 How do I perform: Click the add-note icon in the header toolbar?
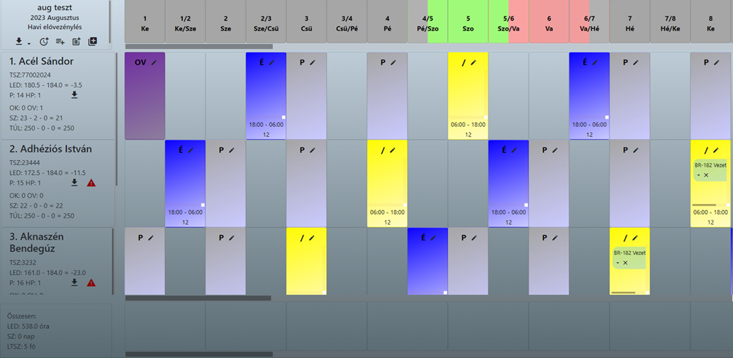tap(77, 42)
